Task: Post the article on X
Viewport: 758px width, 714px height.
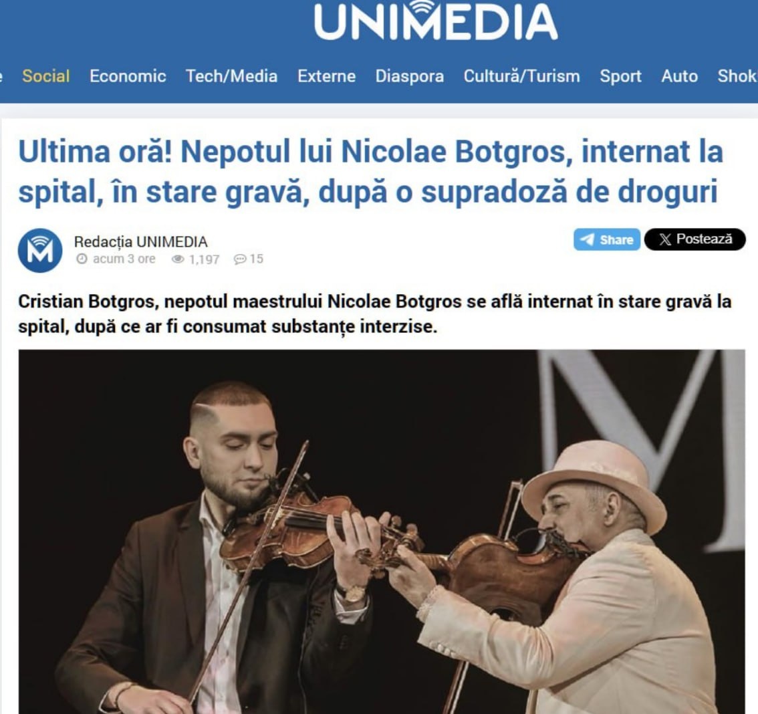Action: coord(694,239)
